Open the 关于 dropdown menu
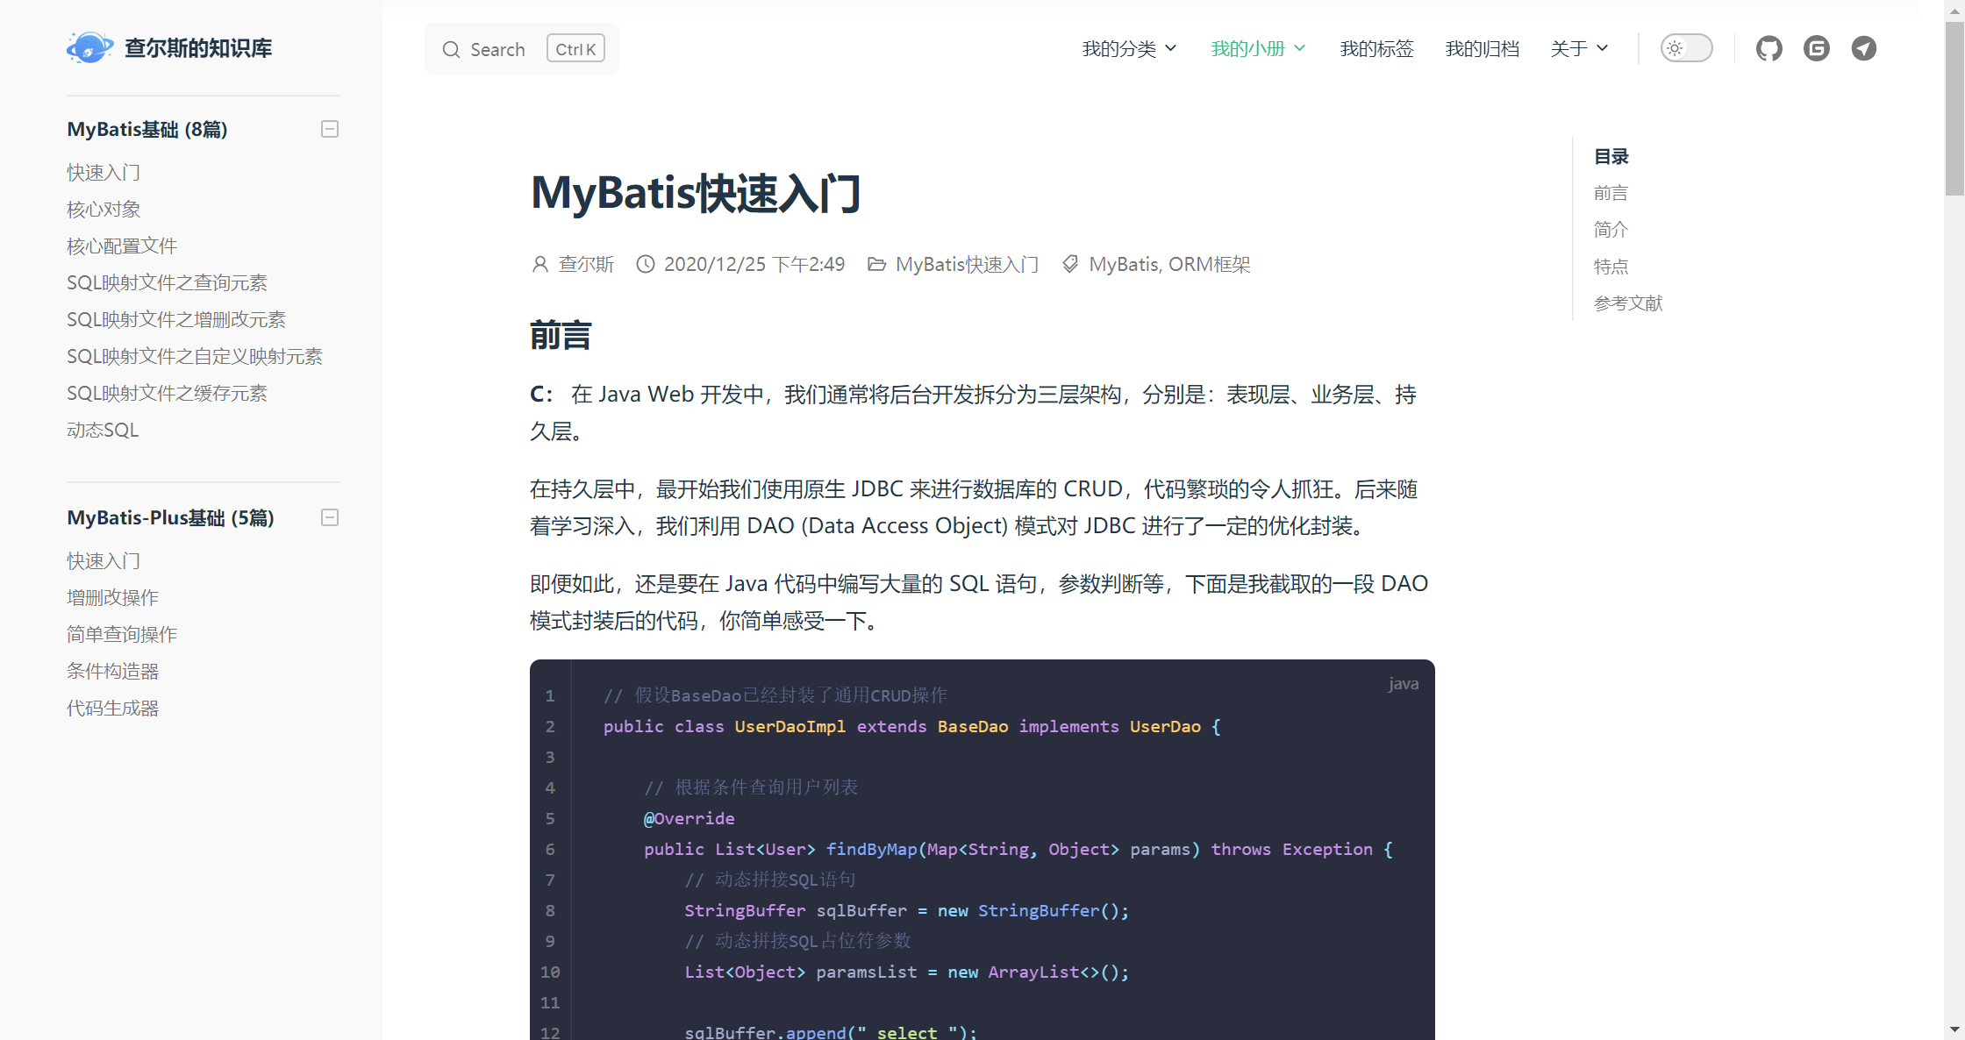 pos(1578,49)
